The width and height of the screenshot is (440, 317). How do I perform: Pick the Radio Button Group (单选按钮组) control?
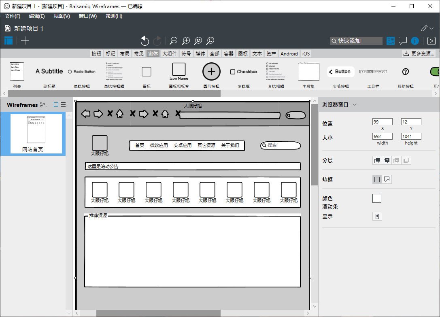pos(114,71)
